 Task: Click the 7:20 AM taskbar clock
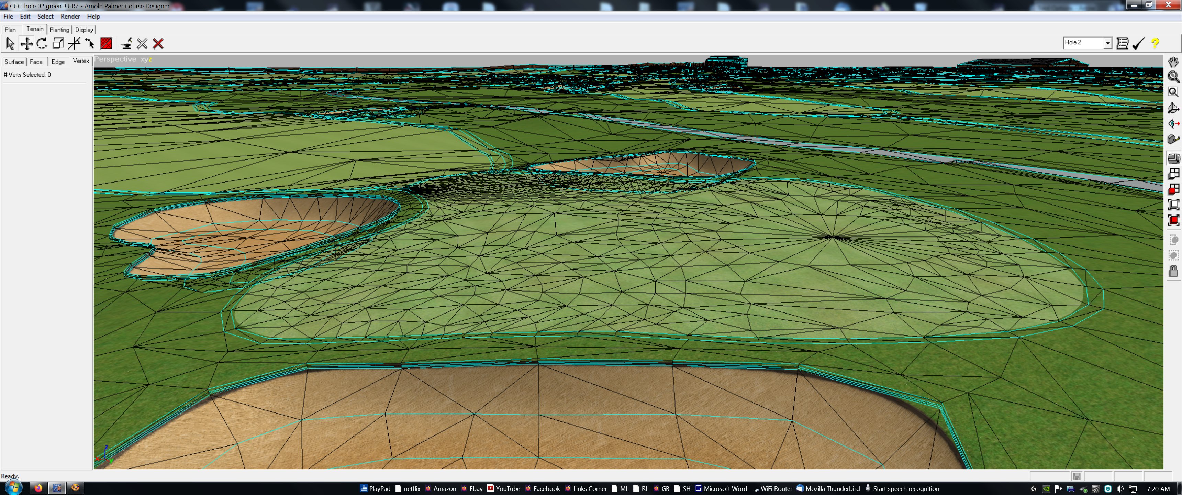(x=1158, y=489)
